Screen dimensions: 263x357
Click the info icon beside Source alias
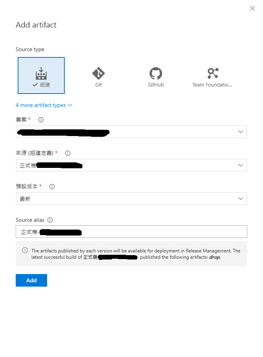click(50, 220)
